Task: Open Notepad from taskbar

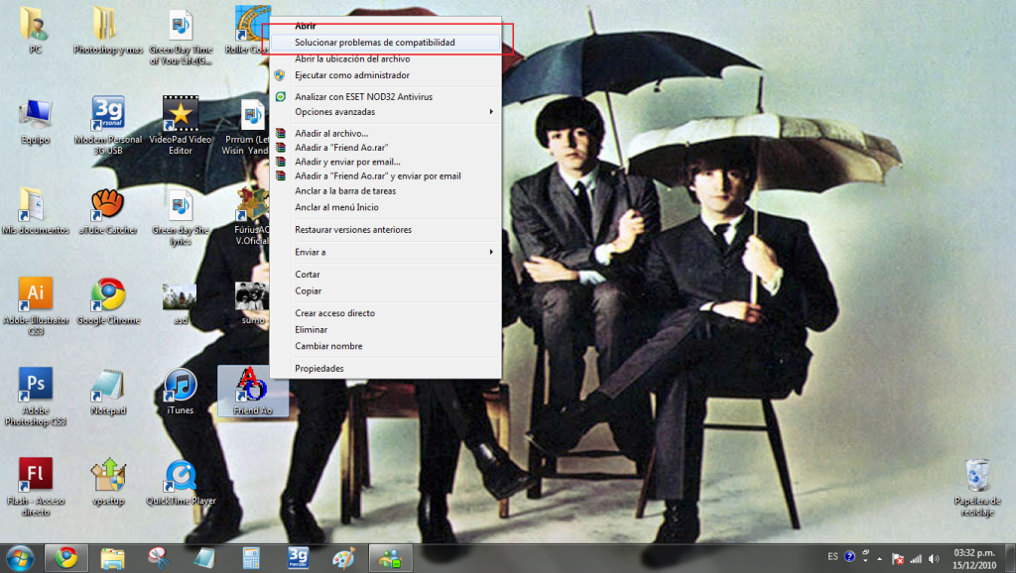Action: click(204, 557)
